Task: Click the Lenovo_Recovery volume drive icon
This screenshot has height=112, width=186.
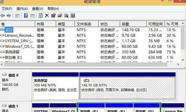Action: click(x=2, y=35)
